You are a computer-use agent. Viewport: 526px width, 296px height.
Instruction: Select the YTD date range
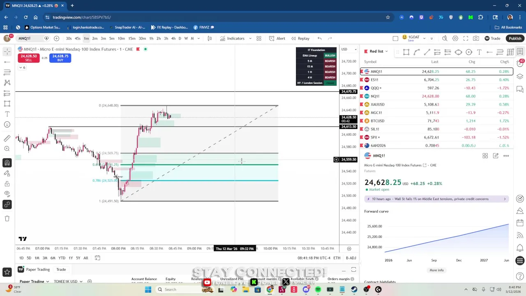(62, 258)
